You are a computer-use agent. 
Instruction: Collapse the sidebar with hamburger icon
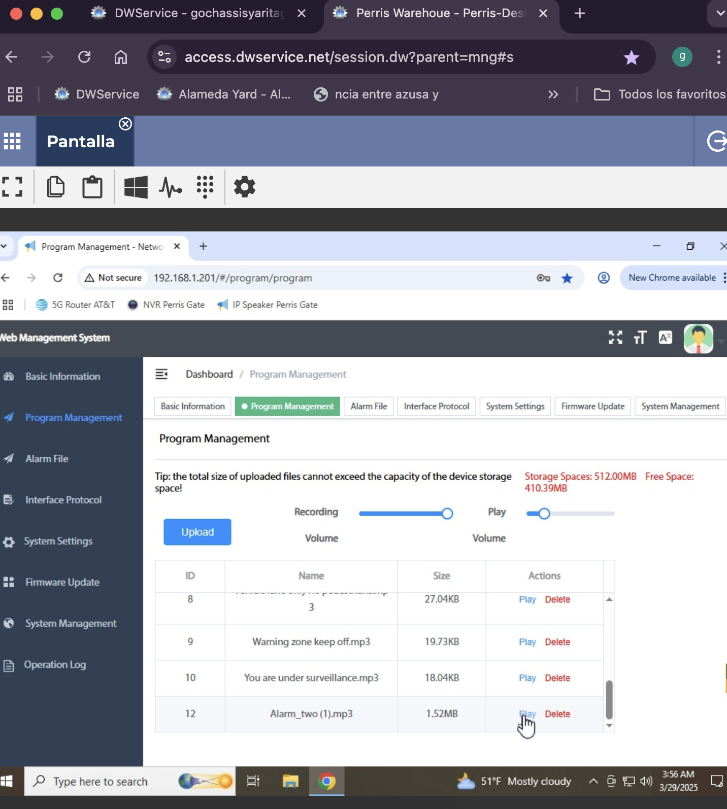[x=161, y=374]
